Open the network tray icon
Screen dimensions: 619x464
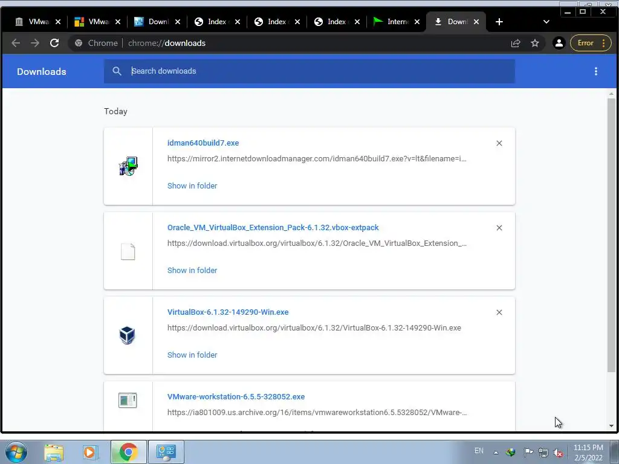tap(543, 452)
